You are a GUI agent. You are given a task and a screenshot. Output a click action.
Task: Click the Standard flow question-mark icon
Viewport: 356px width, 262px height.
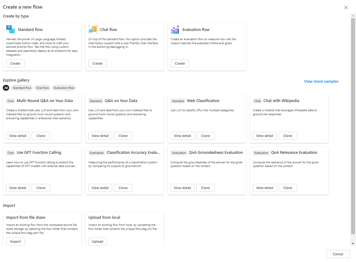point(10,29)
